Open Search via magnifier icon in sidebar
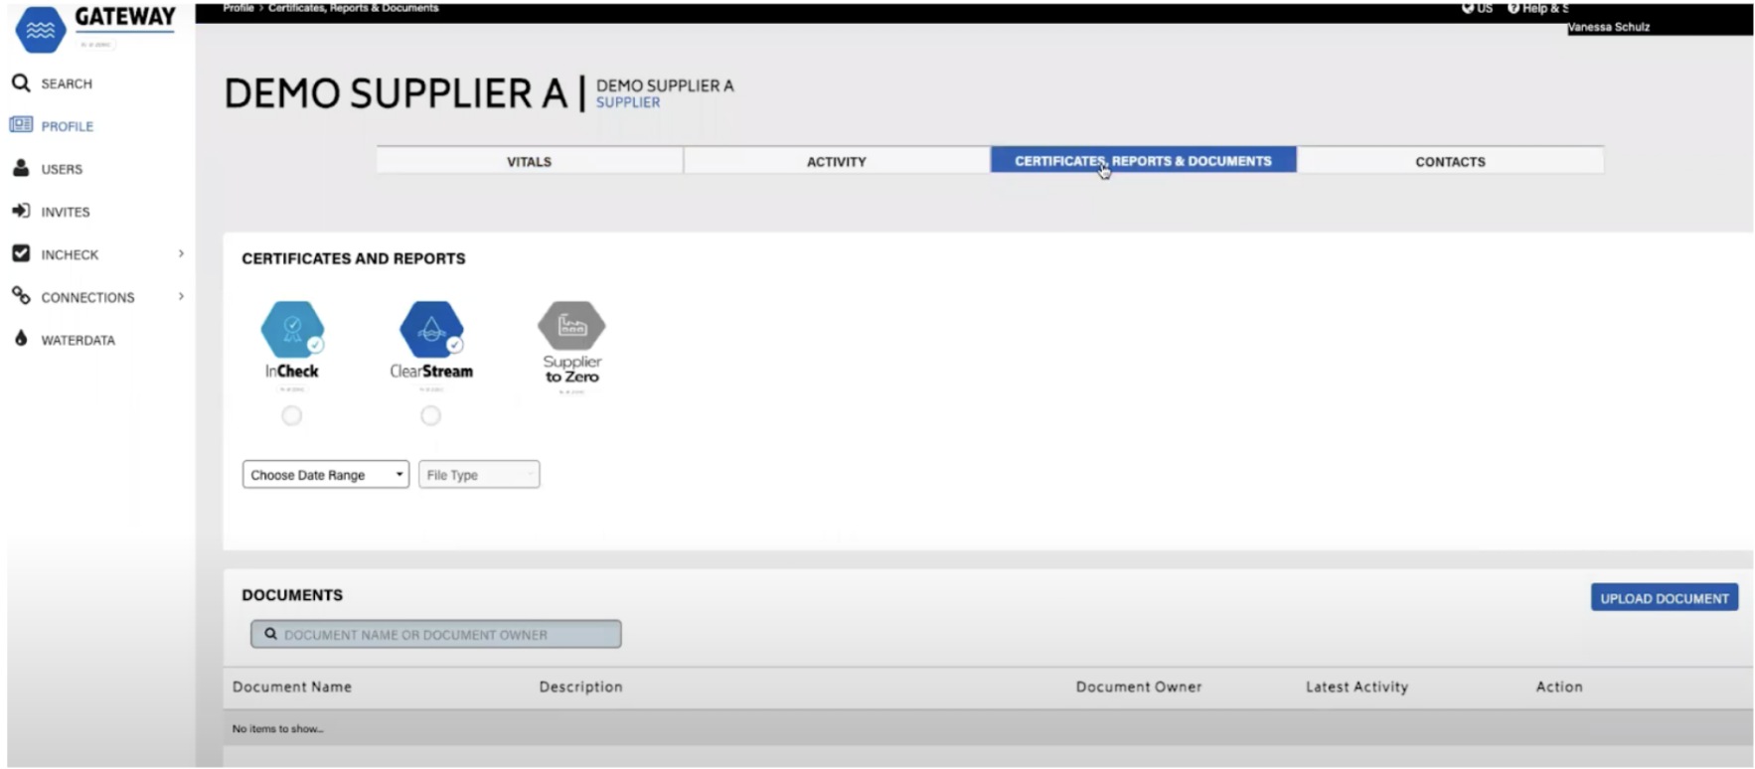Screen dimensions: 1755x769 (21, 82)
